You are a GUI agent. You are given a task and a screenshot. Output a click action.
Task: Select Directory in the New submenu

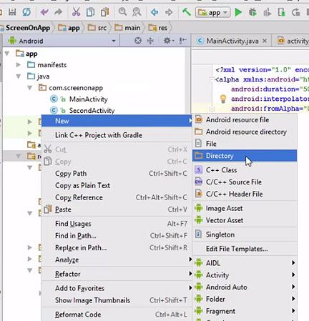tap(245, 156)
